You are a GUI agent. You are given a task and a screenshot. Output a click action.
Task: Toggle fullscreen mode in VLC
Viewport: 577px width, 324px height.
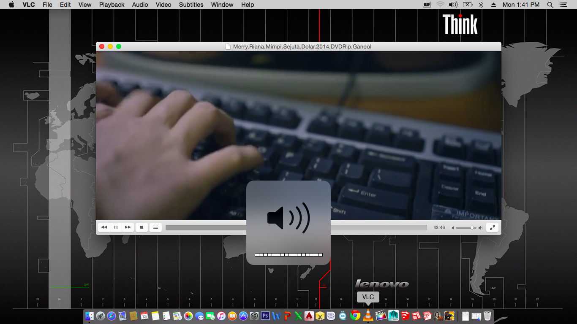[x=492, y=227]
